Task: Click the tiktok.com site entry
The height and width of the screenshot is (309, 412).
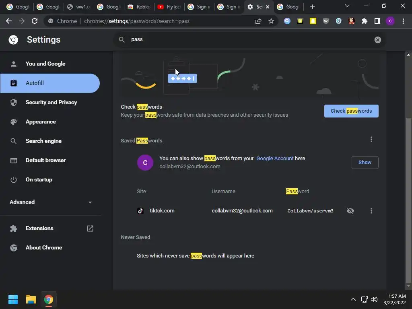Action: (162, 211)
